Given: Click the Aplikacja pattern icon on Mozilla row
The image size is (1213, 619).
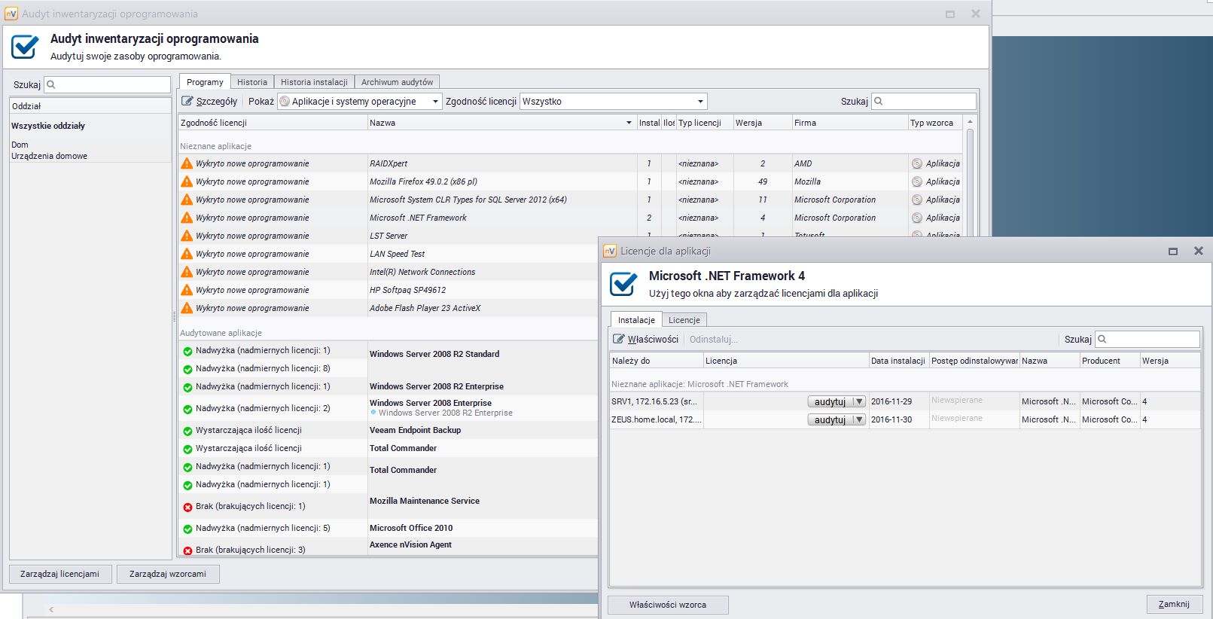Looking at the screenshot, I should click(916, 181).
